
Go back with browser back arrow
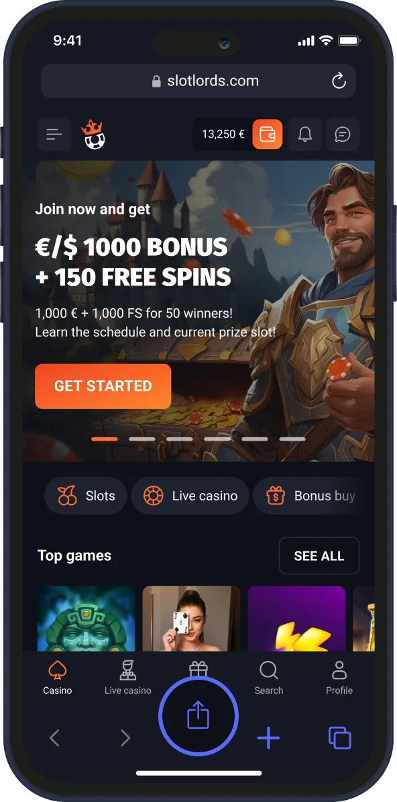[55, 738]
